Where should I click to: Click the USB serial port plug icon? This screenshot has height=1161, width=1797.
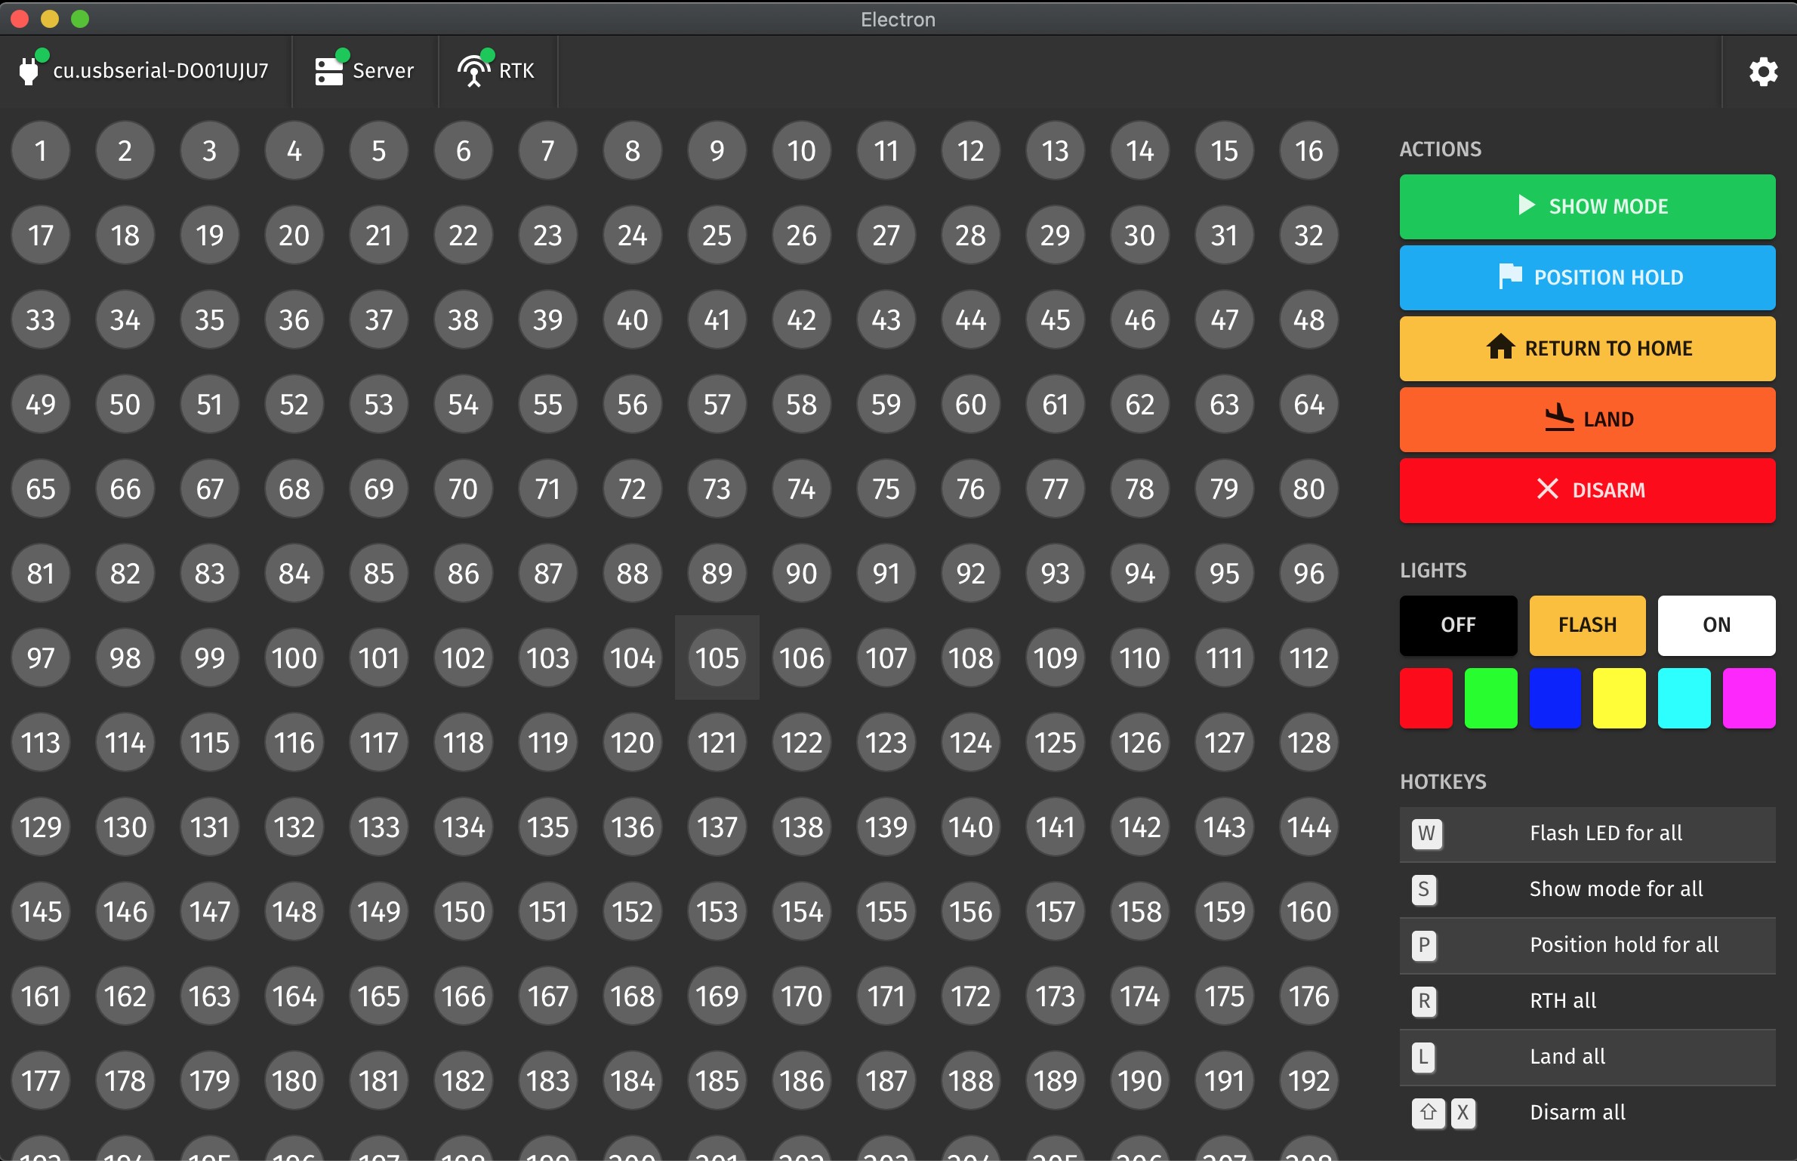click(x=29, y=72)
